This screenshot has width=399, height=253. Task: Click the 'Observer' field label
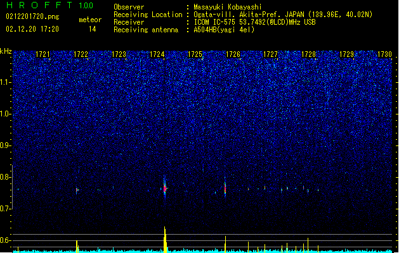(x=129, y=7)
